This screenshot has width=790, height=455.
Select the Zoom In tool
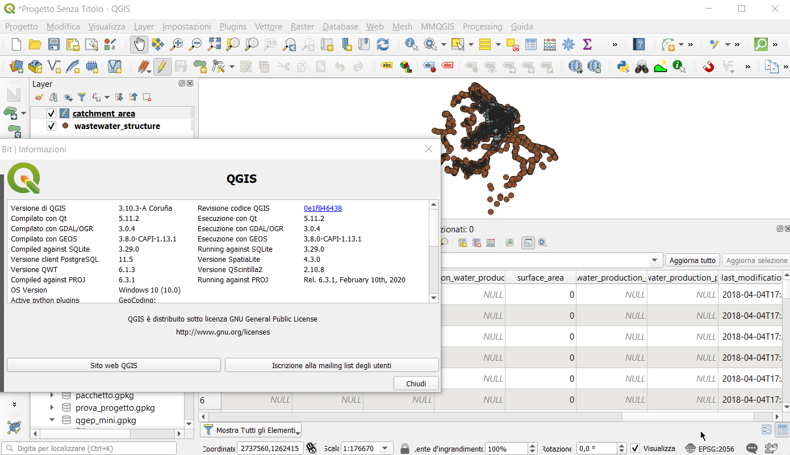(177, 44)
